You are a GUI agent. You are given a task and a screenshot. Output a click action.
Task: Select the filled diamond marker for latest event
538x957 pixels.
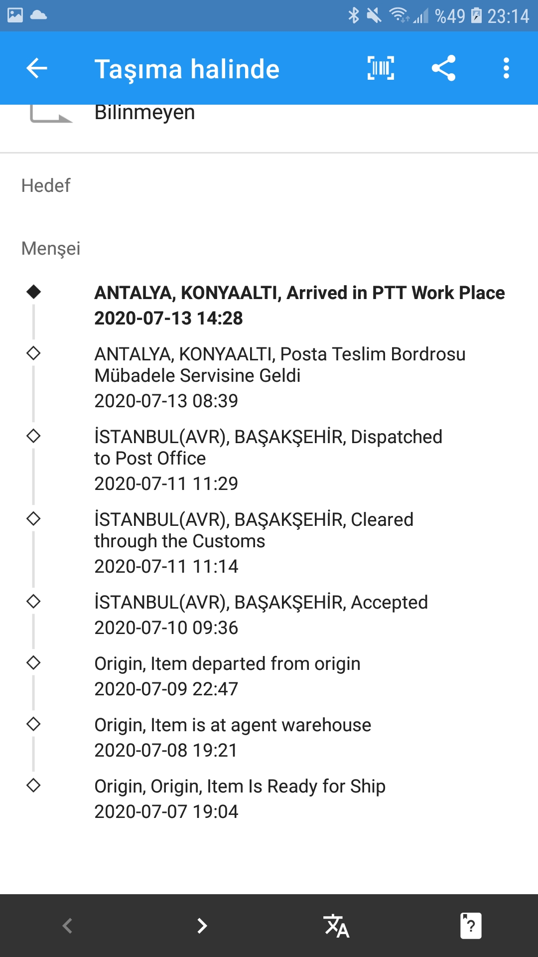[33, 292]
